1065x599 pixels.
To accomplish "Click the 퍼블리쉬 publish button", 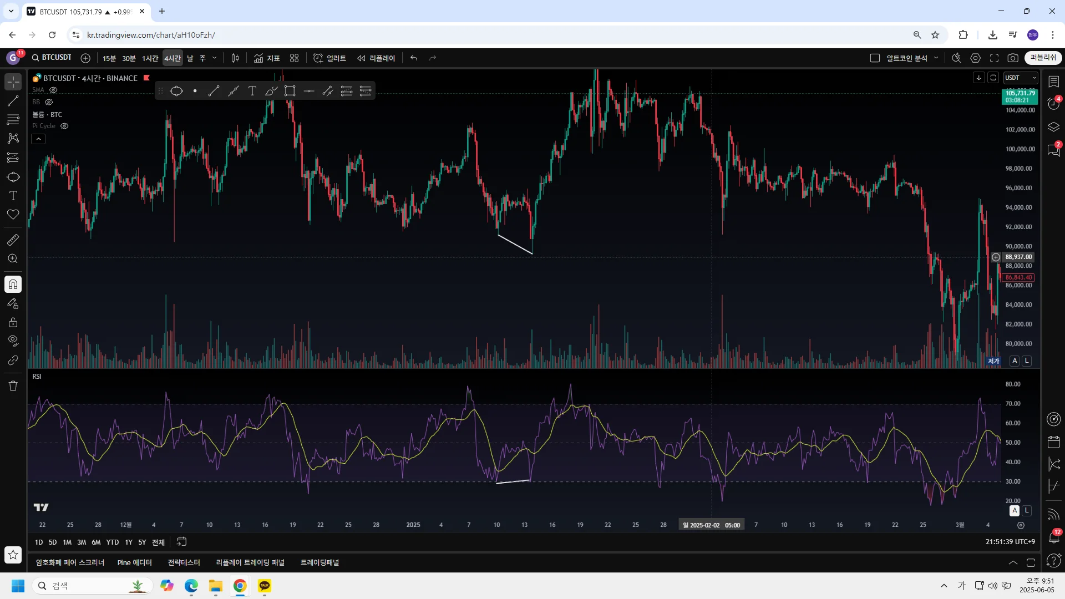I will (x=1043, y=58).
